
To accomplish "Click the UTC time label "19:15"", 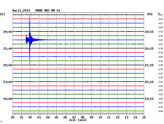I will (x=149, y=32).
